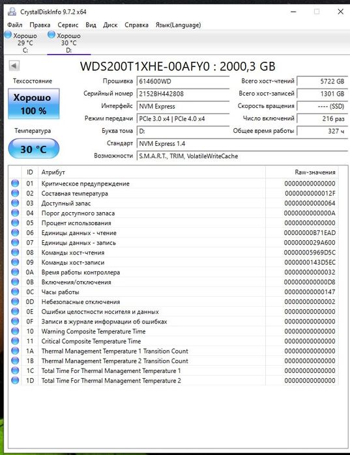Viewport: 350px width, 455px height.
Task: Click status orb for Total Time Thermal Management 2
Action: [15, 380]
